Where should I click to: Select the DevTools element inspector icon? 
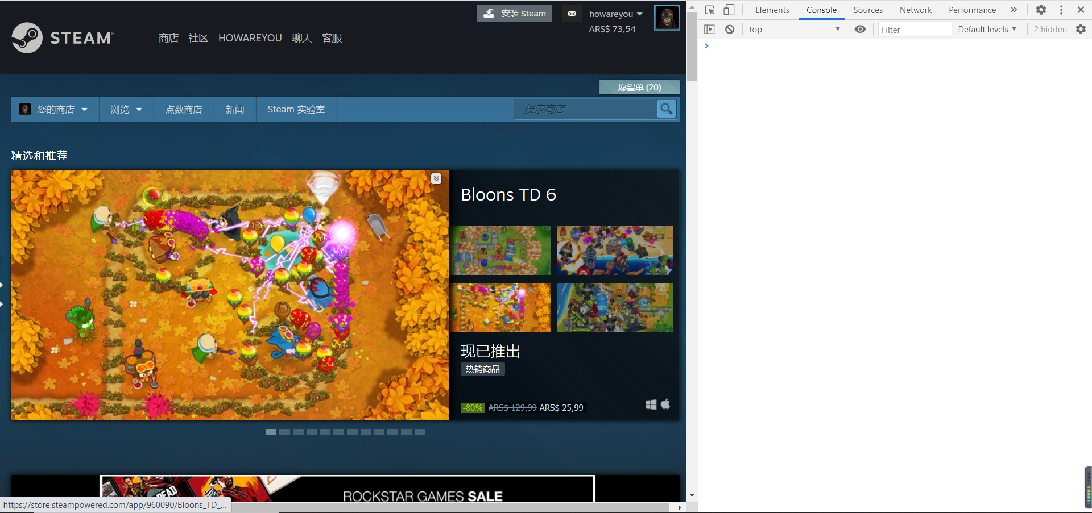[710, 10]
